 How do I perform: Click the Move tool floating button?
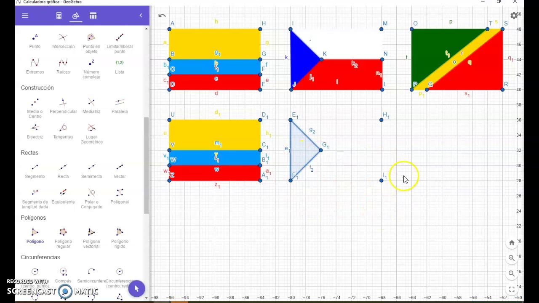point(136,289)
